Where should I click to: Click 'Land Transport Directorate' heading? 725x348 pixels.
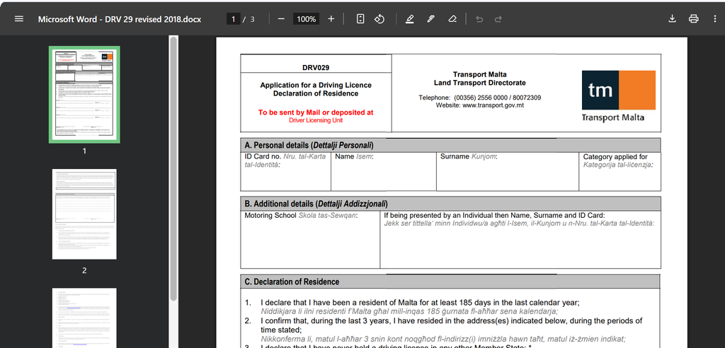pos(479,83)
